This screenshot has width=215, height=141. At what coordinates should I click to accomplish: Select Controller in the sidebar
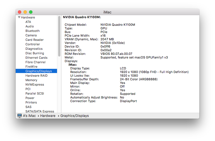click(x=33, y=44)
